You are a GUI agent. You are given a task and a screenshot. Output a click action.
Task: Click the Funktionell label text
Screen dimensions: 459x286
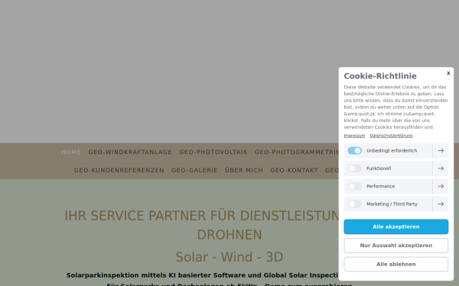tap(379, 169)
